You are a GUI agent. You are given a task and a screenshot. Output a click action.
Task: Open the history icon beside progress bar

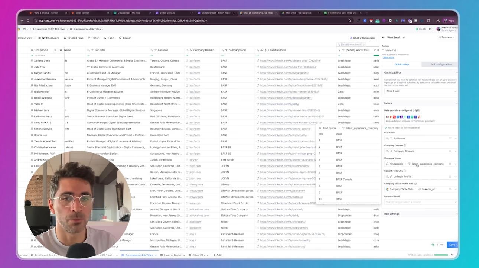(452, 255)
